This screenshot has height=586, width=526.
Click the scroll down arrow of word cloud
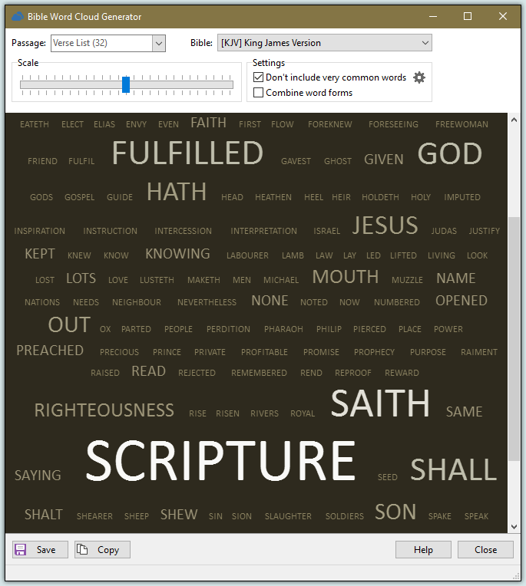tap(514, 527)
